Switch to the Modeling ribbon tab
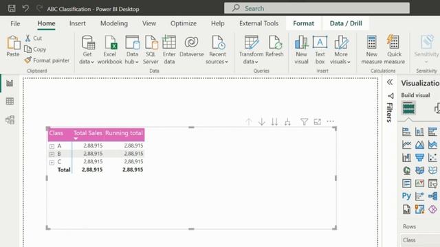The height and width of the screenshot is (247, 440). 114,23
